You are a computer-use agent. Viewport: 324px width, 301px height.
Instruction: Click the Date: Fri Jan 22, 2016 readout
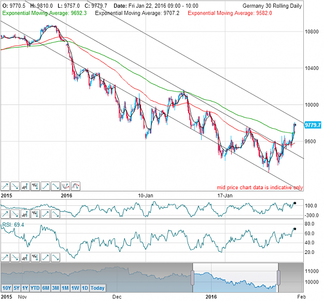[156, 6]
